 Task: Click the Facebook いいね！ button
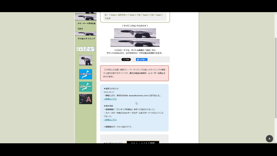click(x=142, y=60)
